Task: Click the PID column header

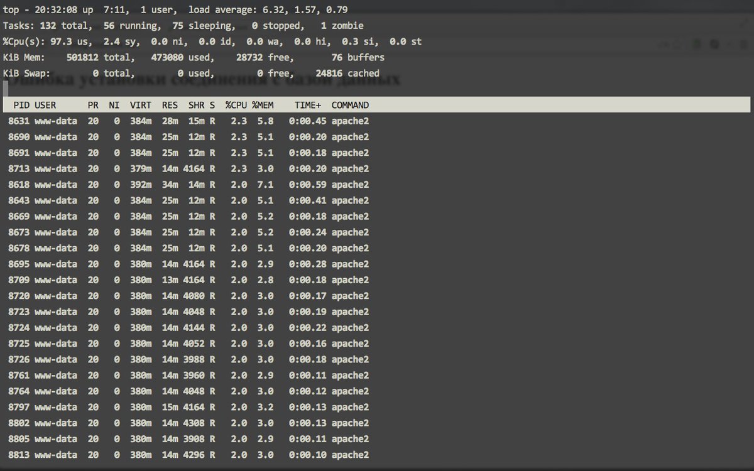Action: pyautogui.click(x=21, y=105)
